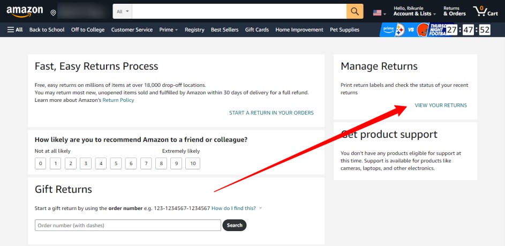Open Gift Cards nav item
The height and width of the screenshot is (246, 505).
257,29
